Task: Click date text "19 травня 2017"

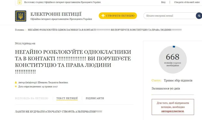Action: (50, 87)
